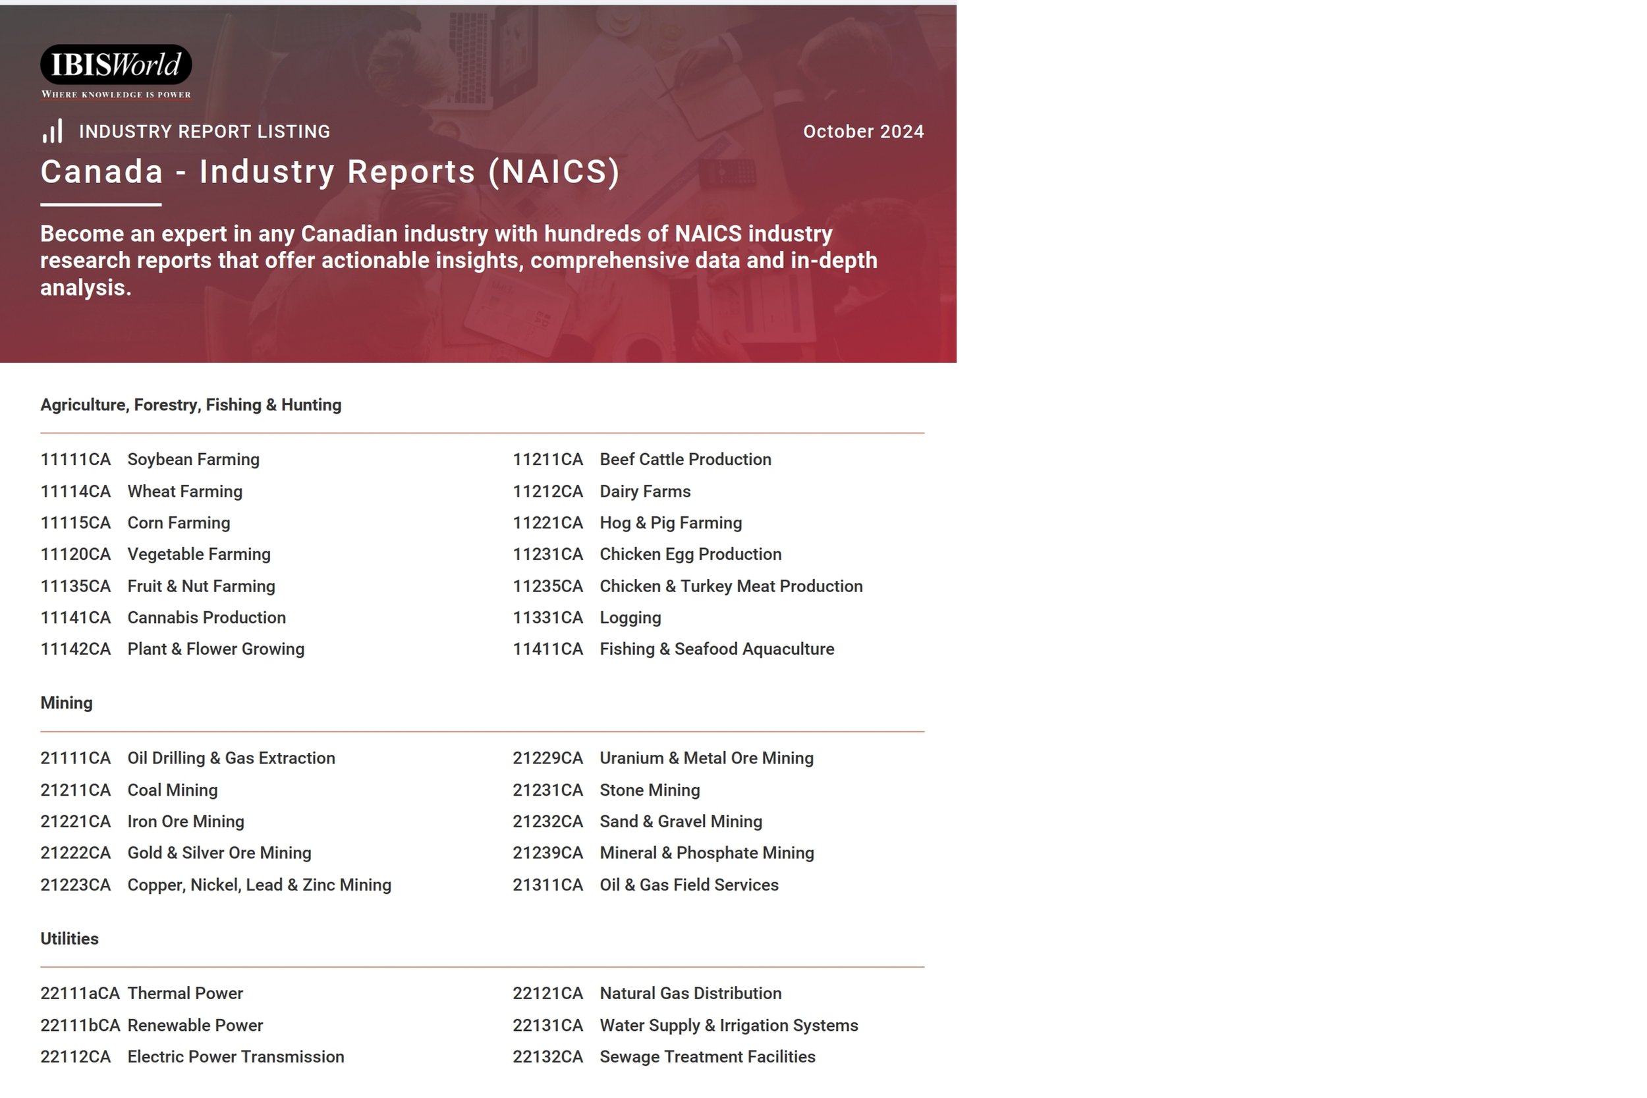The height and width of the screenshot is (1098, 1647).
Task: Click the Utilities section heading
Action: (x=69, y=939)
